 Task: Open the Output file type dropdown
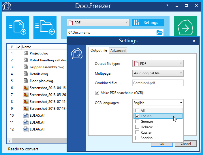tap(158, 63)
